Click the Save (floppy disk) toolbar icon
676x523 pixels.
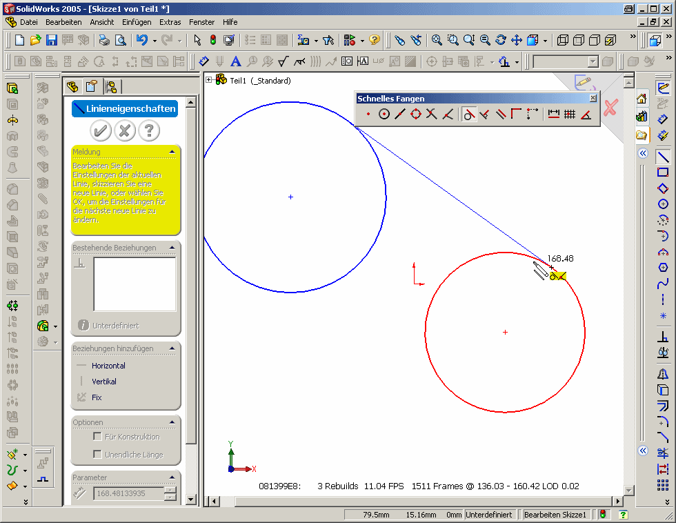[x=51, y=41]
